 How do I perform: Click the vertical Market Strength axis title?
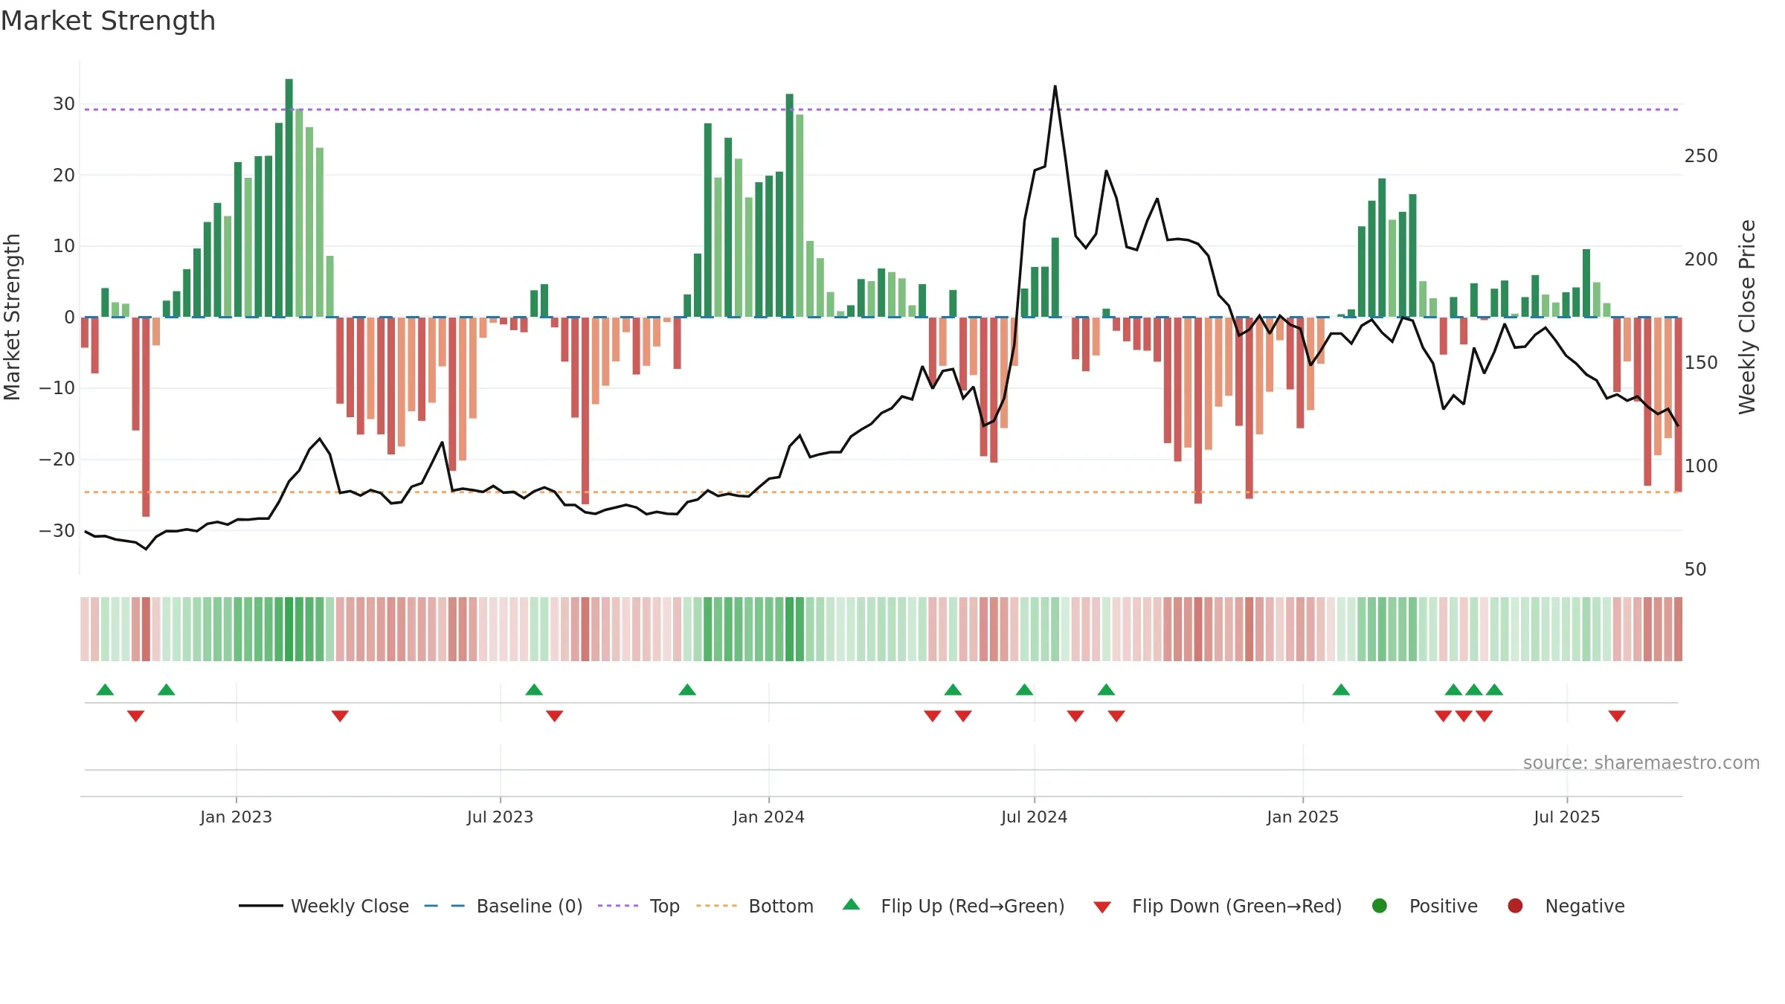click(12, 317)
